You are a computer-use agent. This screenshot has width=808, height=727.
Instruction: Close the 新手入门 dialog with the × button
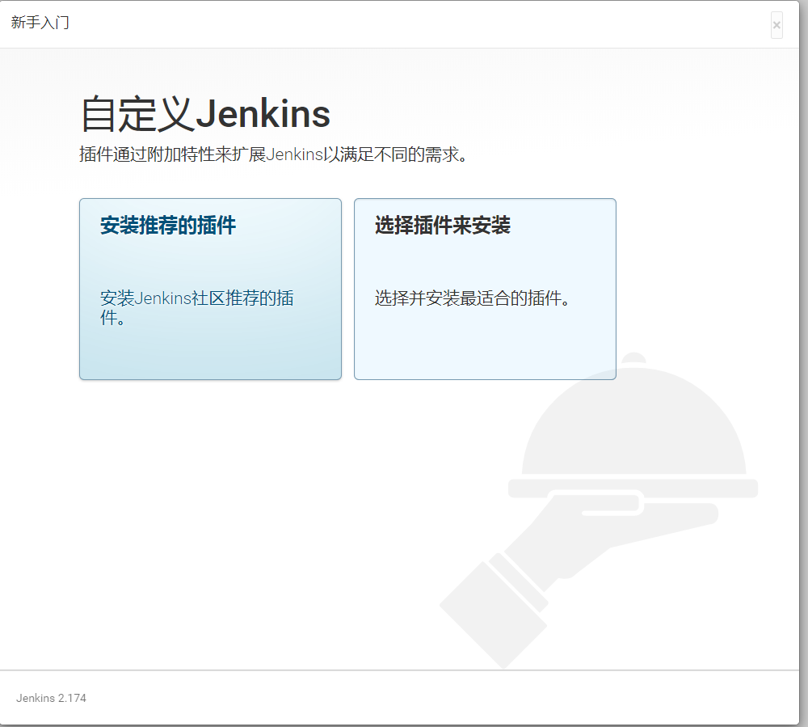(776, 25)
